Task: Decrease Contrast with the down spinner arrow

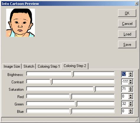Action: 131,83
